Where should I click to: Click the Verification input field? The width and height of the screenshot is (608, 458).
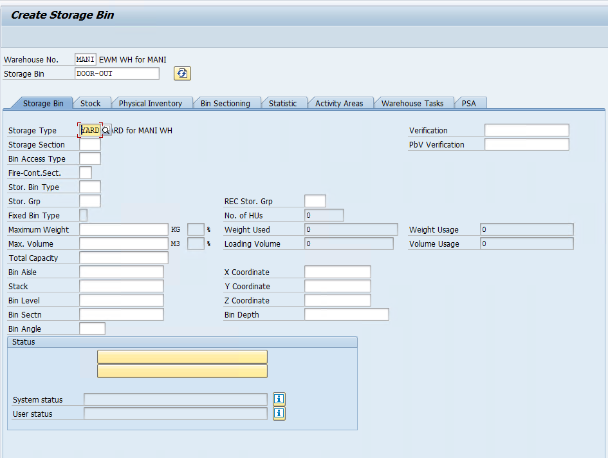(527, 130)
